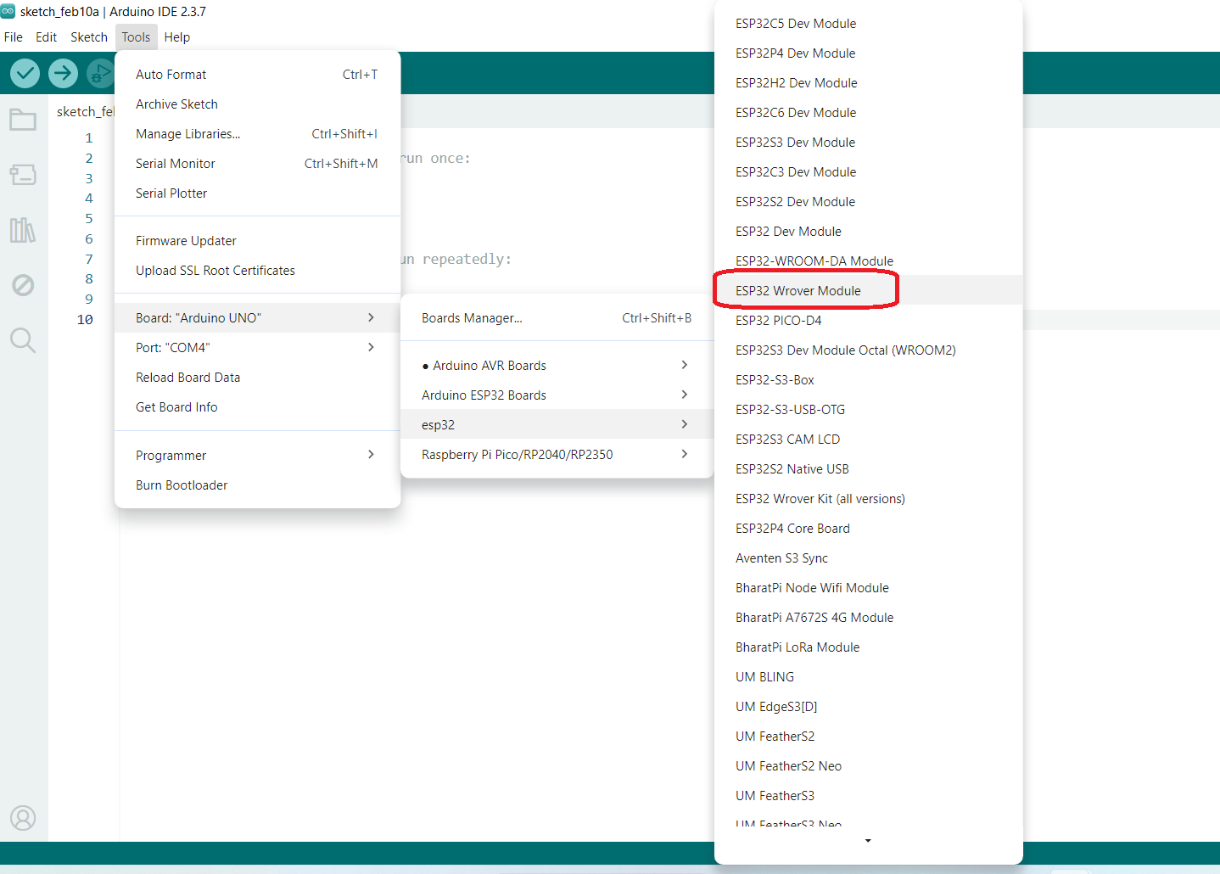Viewport: 1220px width, 874px height.
Task: Select ESP32 Wrover Kit (all versions)
Action: pyautogui.click(x=869, y=499)
